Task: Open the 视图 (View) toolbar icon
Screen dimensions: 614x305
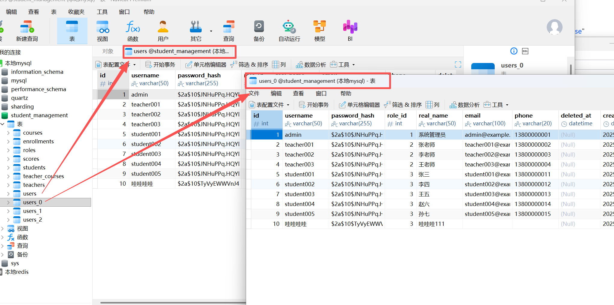Action: click(x=102, y=31)
